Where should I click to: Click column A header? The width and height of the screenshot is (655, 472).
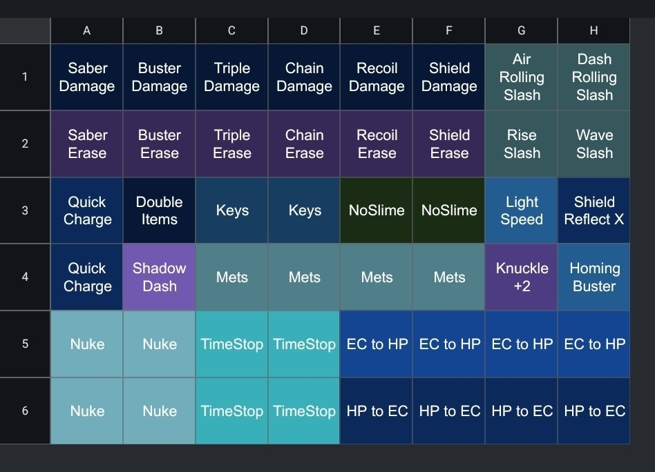click(87, 30)
